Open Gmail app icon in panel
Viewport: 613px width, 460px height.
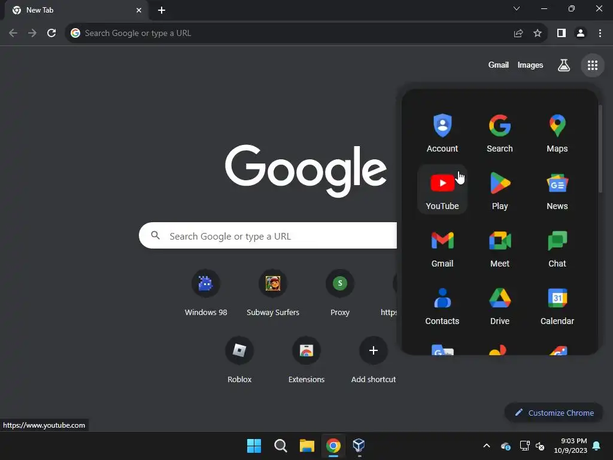(x=442, y=247)
